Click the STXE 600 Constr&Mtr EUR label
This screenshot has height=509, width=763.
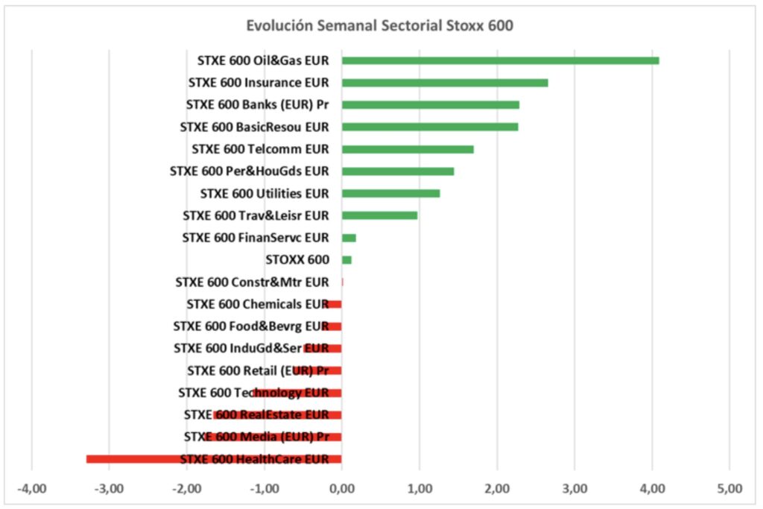pos(251,282)
